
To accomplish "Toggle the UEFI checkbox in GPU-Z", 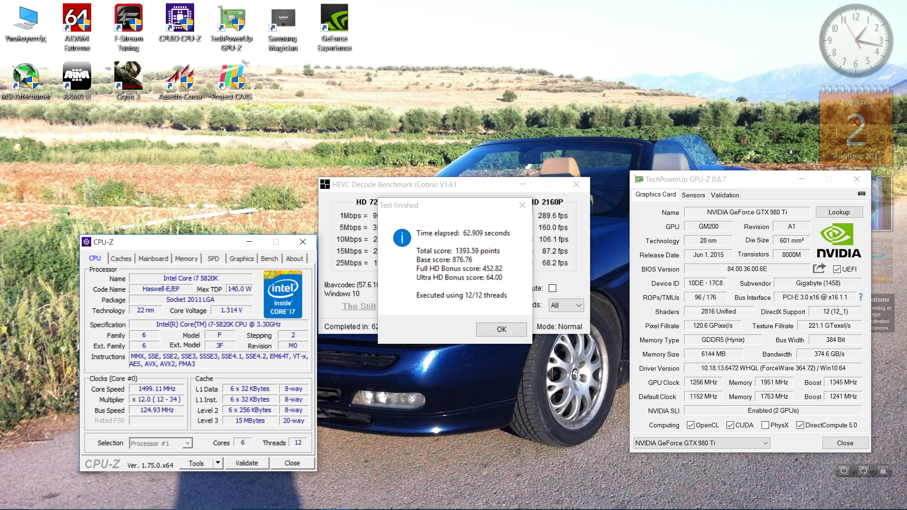I will 837,269.
